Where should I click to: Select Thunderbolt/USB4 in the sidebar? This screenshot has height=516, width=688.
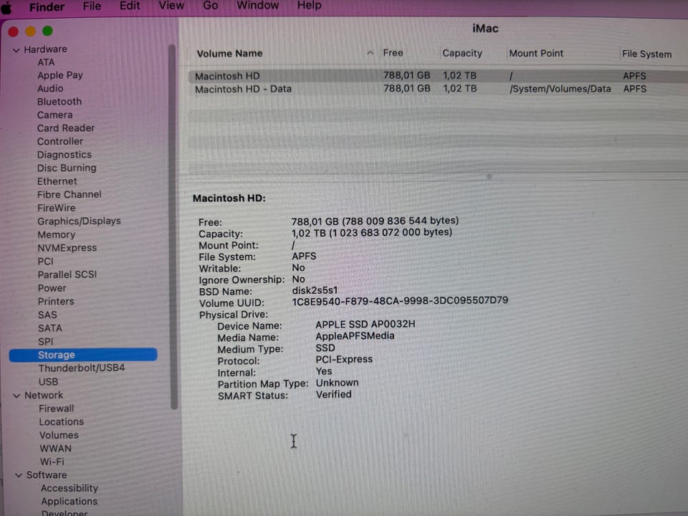pos(82,368)
